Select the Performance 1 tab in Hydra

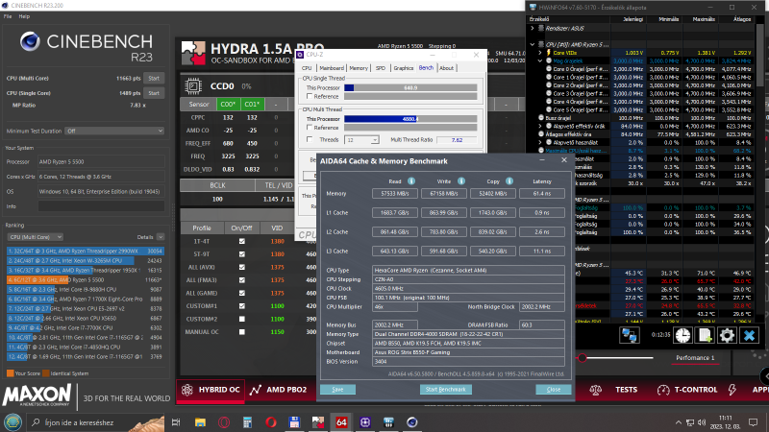pyautogui.click(x=695, y=357)
